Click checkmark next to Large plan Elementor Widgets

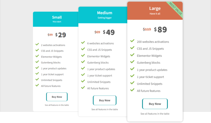(132, 55)
